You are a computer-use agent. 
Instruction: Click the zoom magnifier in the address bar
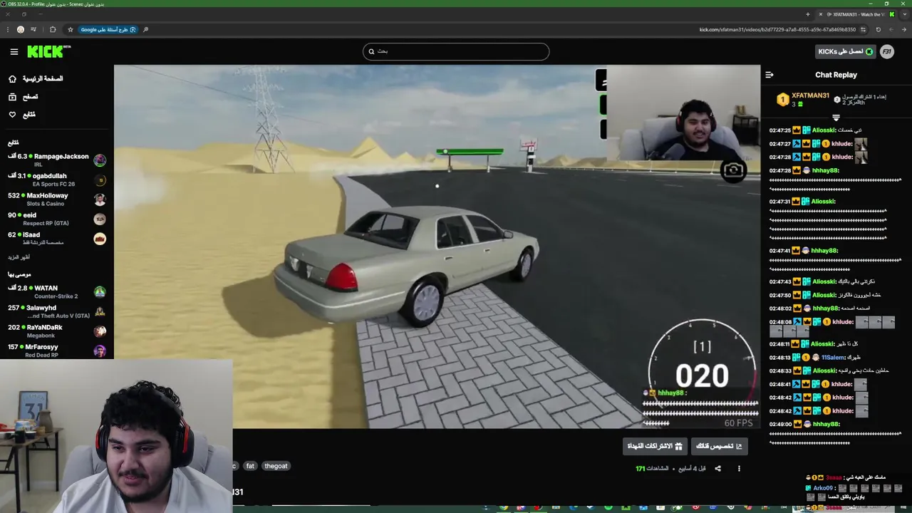(x=146, y=30)
